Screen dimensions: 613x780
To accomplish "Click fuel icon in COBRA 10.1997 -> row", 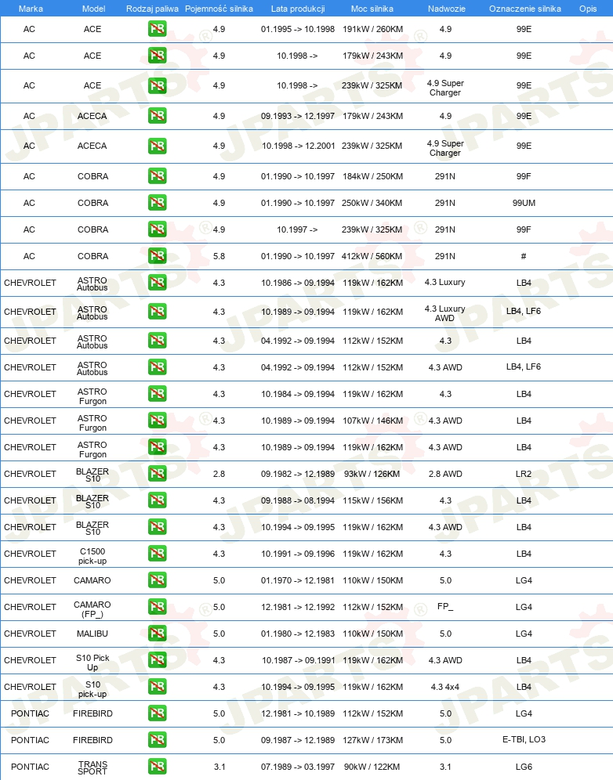I will [x=157, y=229].
